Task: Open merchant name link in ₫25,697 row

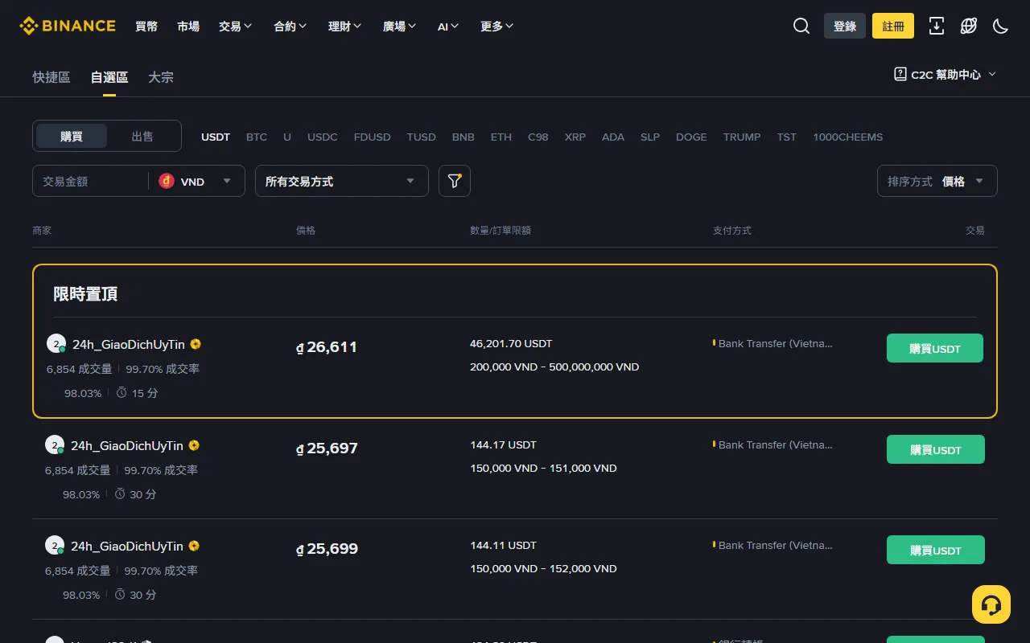Action: (127, 445)
